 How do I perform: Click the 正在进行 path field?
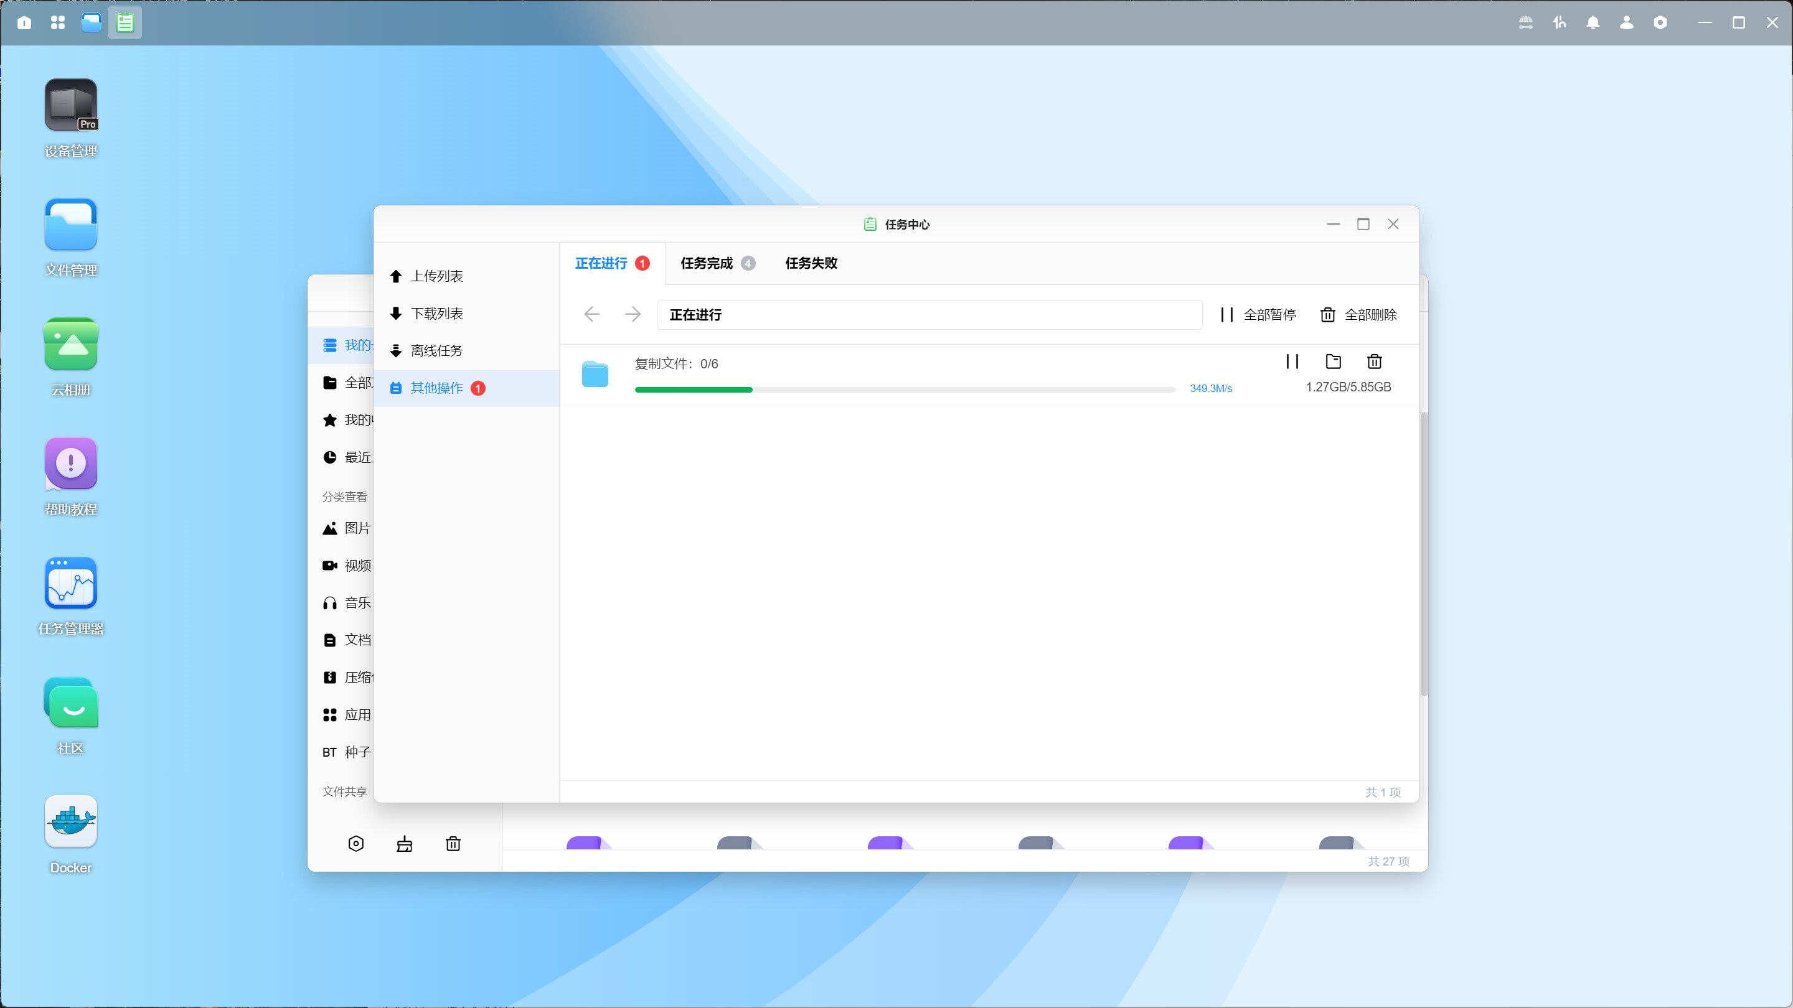(928, 314)
